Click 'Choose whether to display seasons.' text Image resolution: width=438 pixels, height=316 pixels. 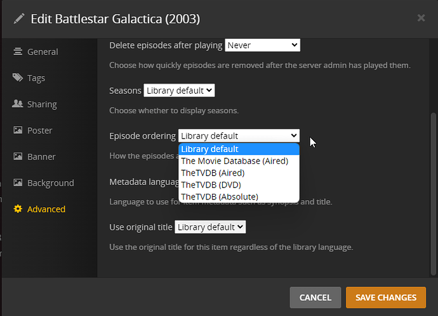174,111
